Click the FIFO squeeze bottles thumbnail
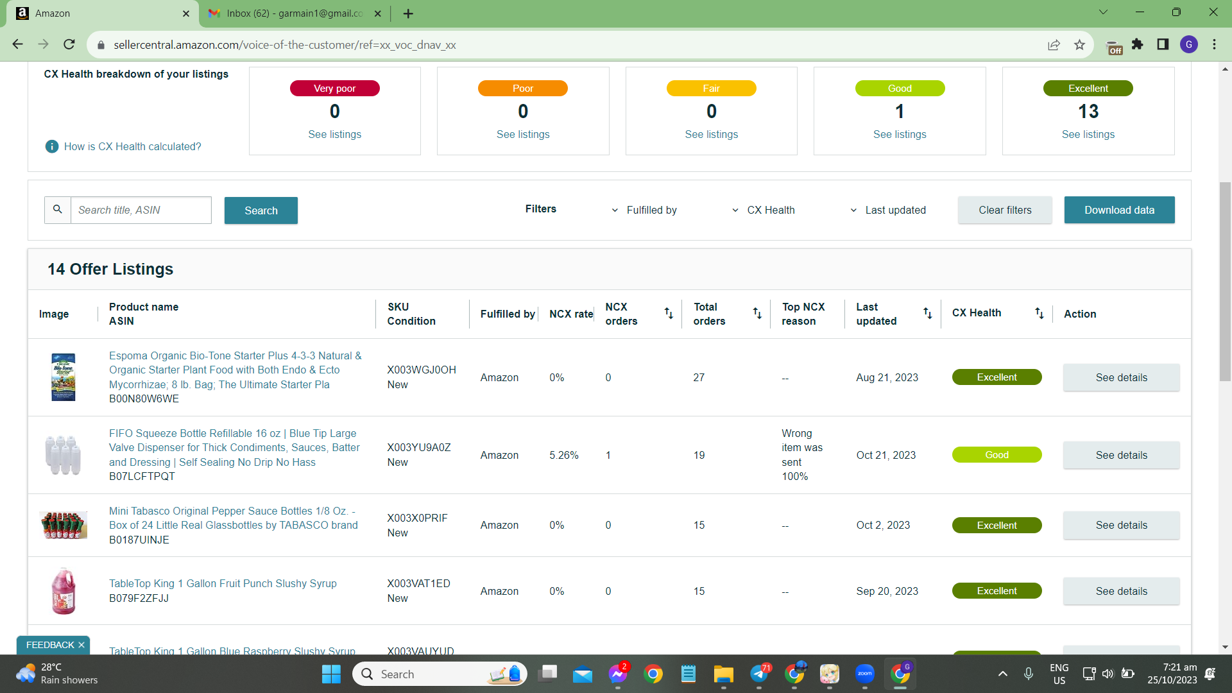Screen dimensions: 1232x693 [x=63, y=455]
